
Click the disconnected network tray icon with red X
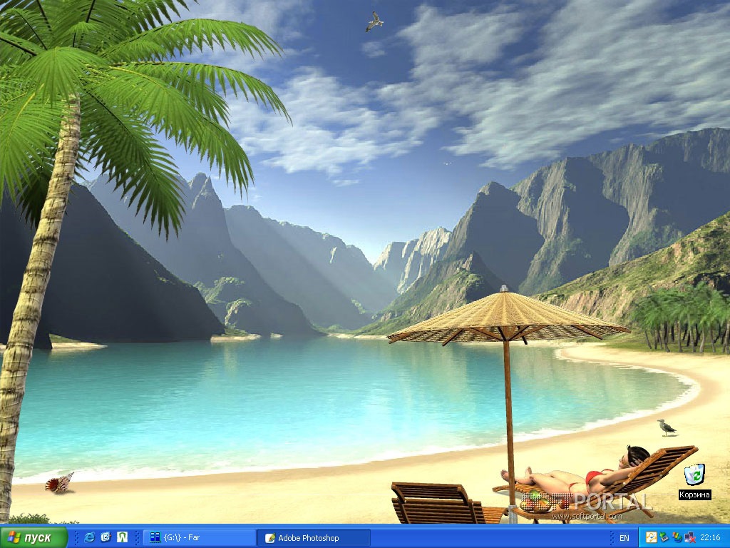(689, 537)
